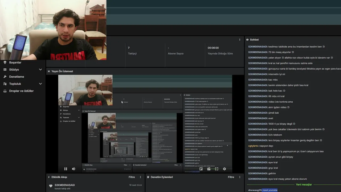Click the heart icon of the follow event
The height and width of the screenshot is (192, 341).
(51, 186)
